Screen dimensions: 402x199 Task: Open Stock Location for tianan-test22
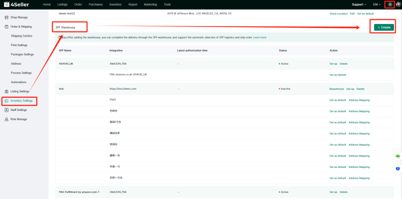click(x=338, y=14)
